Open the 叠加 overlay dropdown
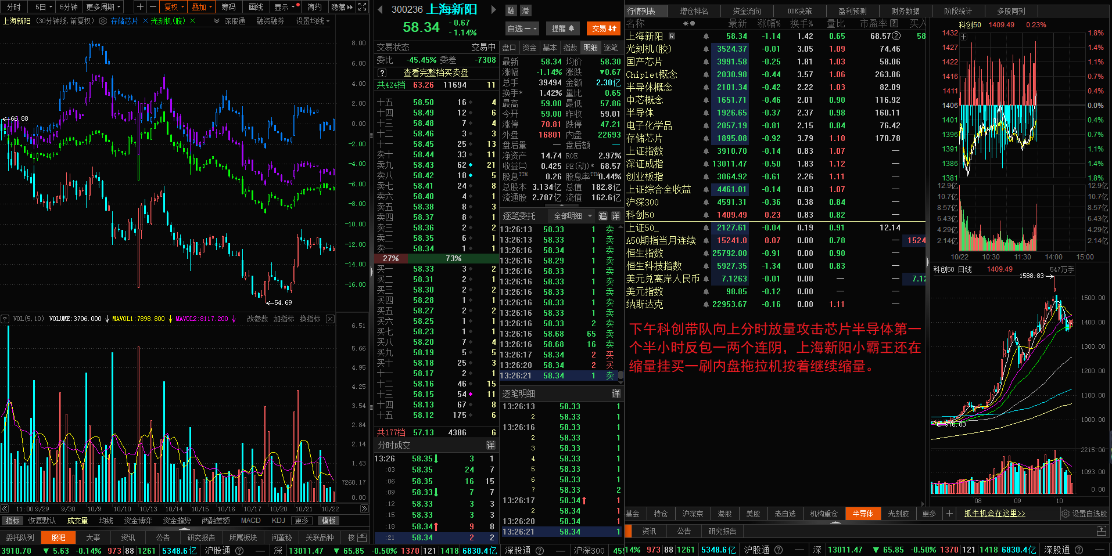The image size is (1112, 556). 202,7
